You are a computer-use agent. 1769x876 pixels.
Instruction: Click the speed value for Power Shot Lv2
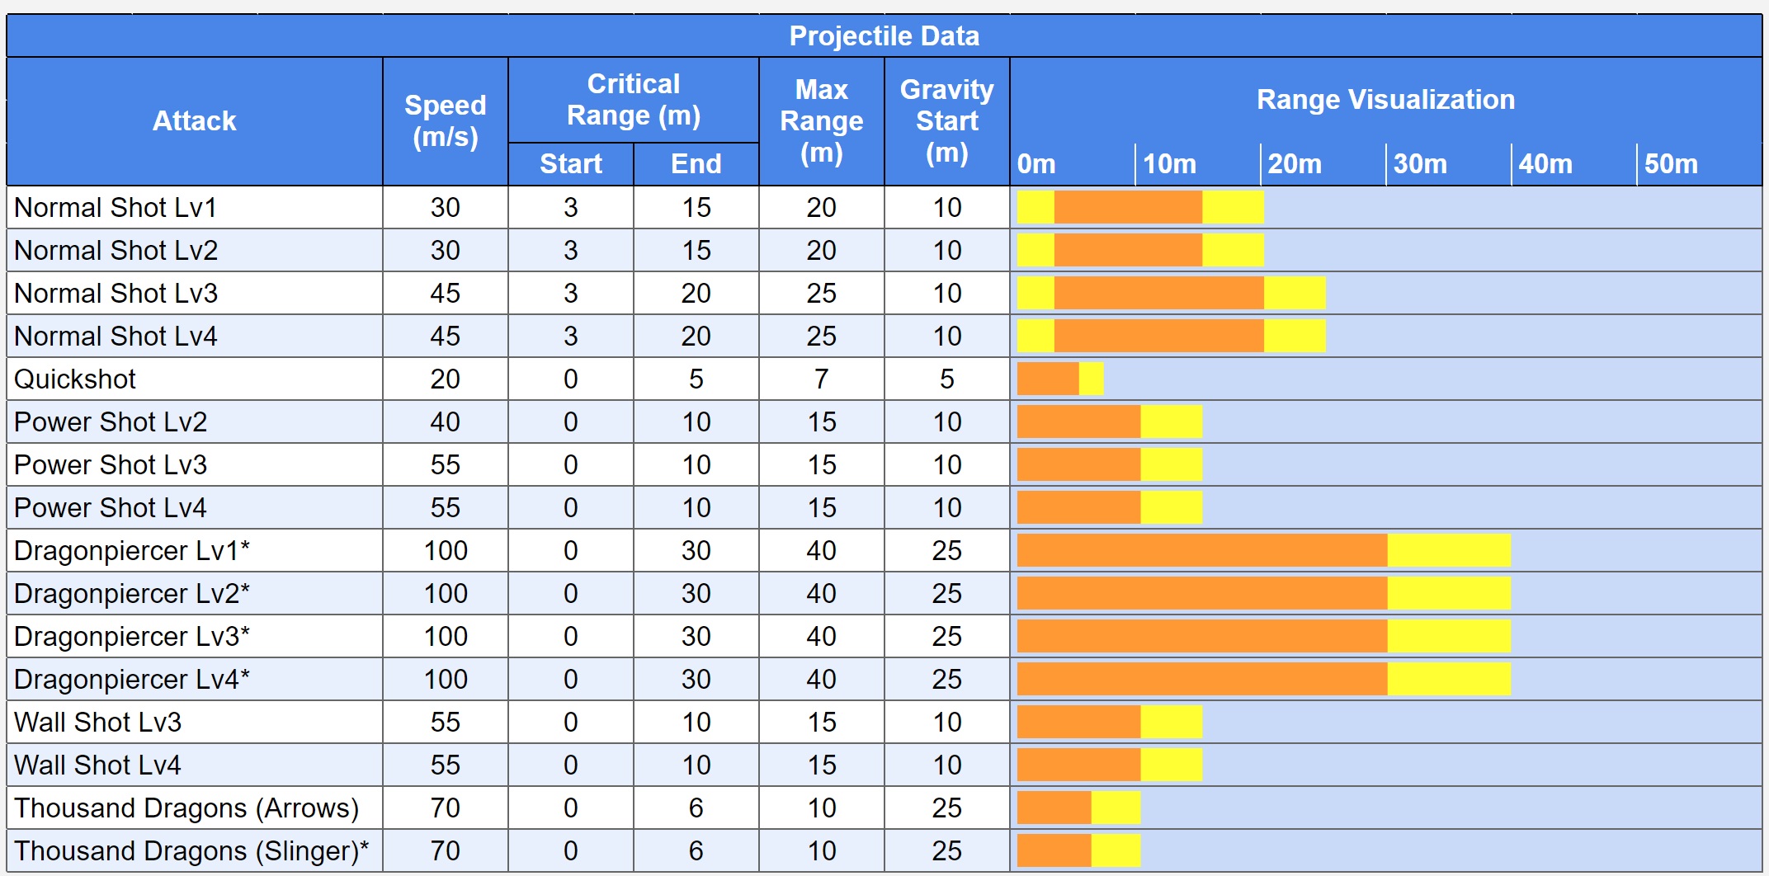click(446, 422)
